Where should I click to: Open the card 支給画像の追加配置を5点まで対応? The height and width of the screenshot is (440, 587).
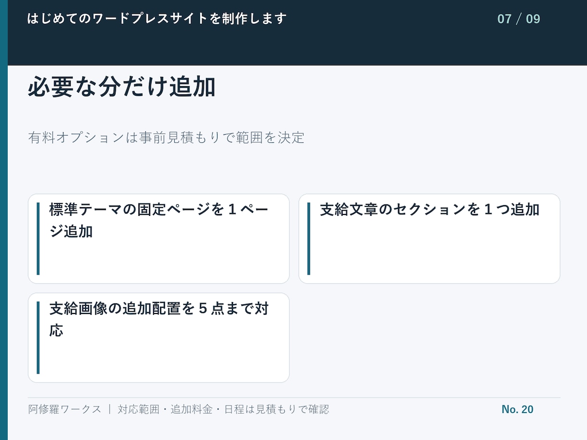(x=159, y=338)
